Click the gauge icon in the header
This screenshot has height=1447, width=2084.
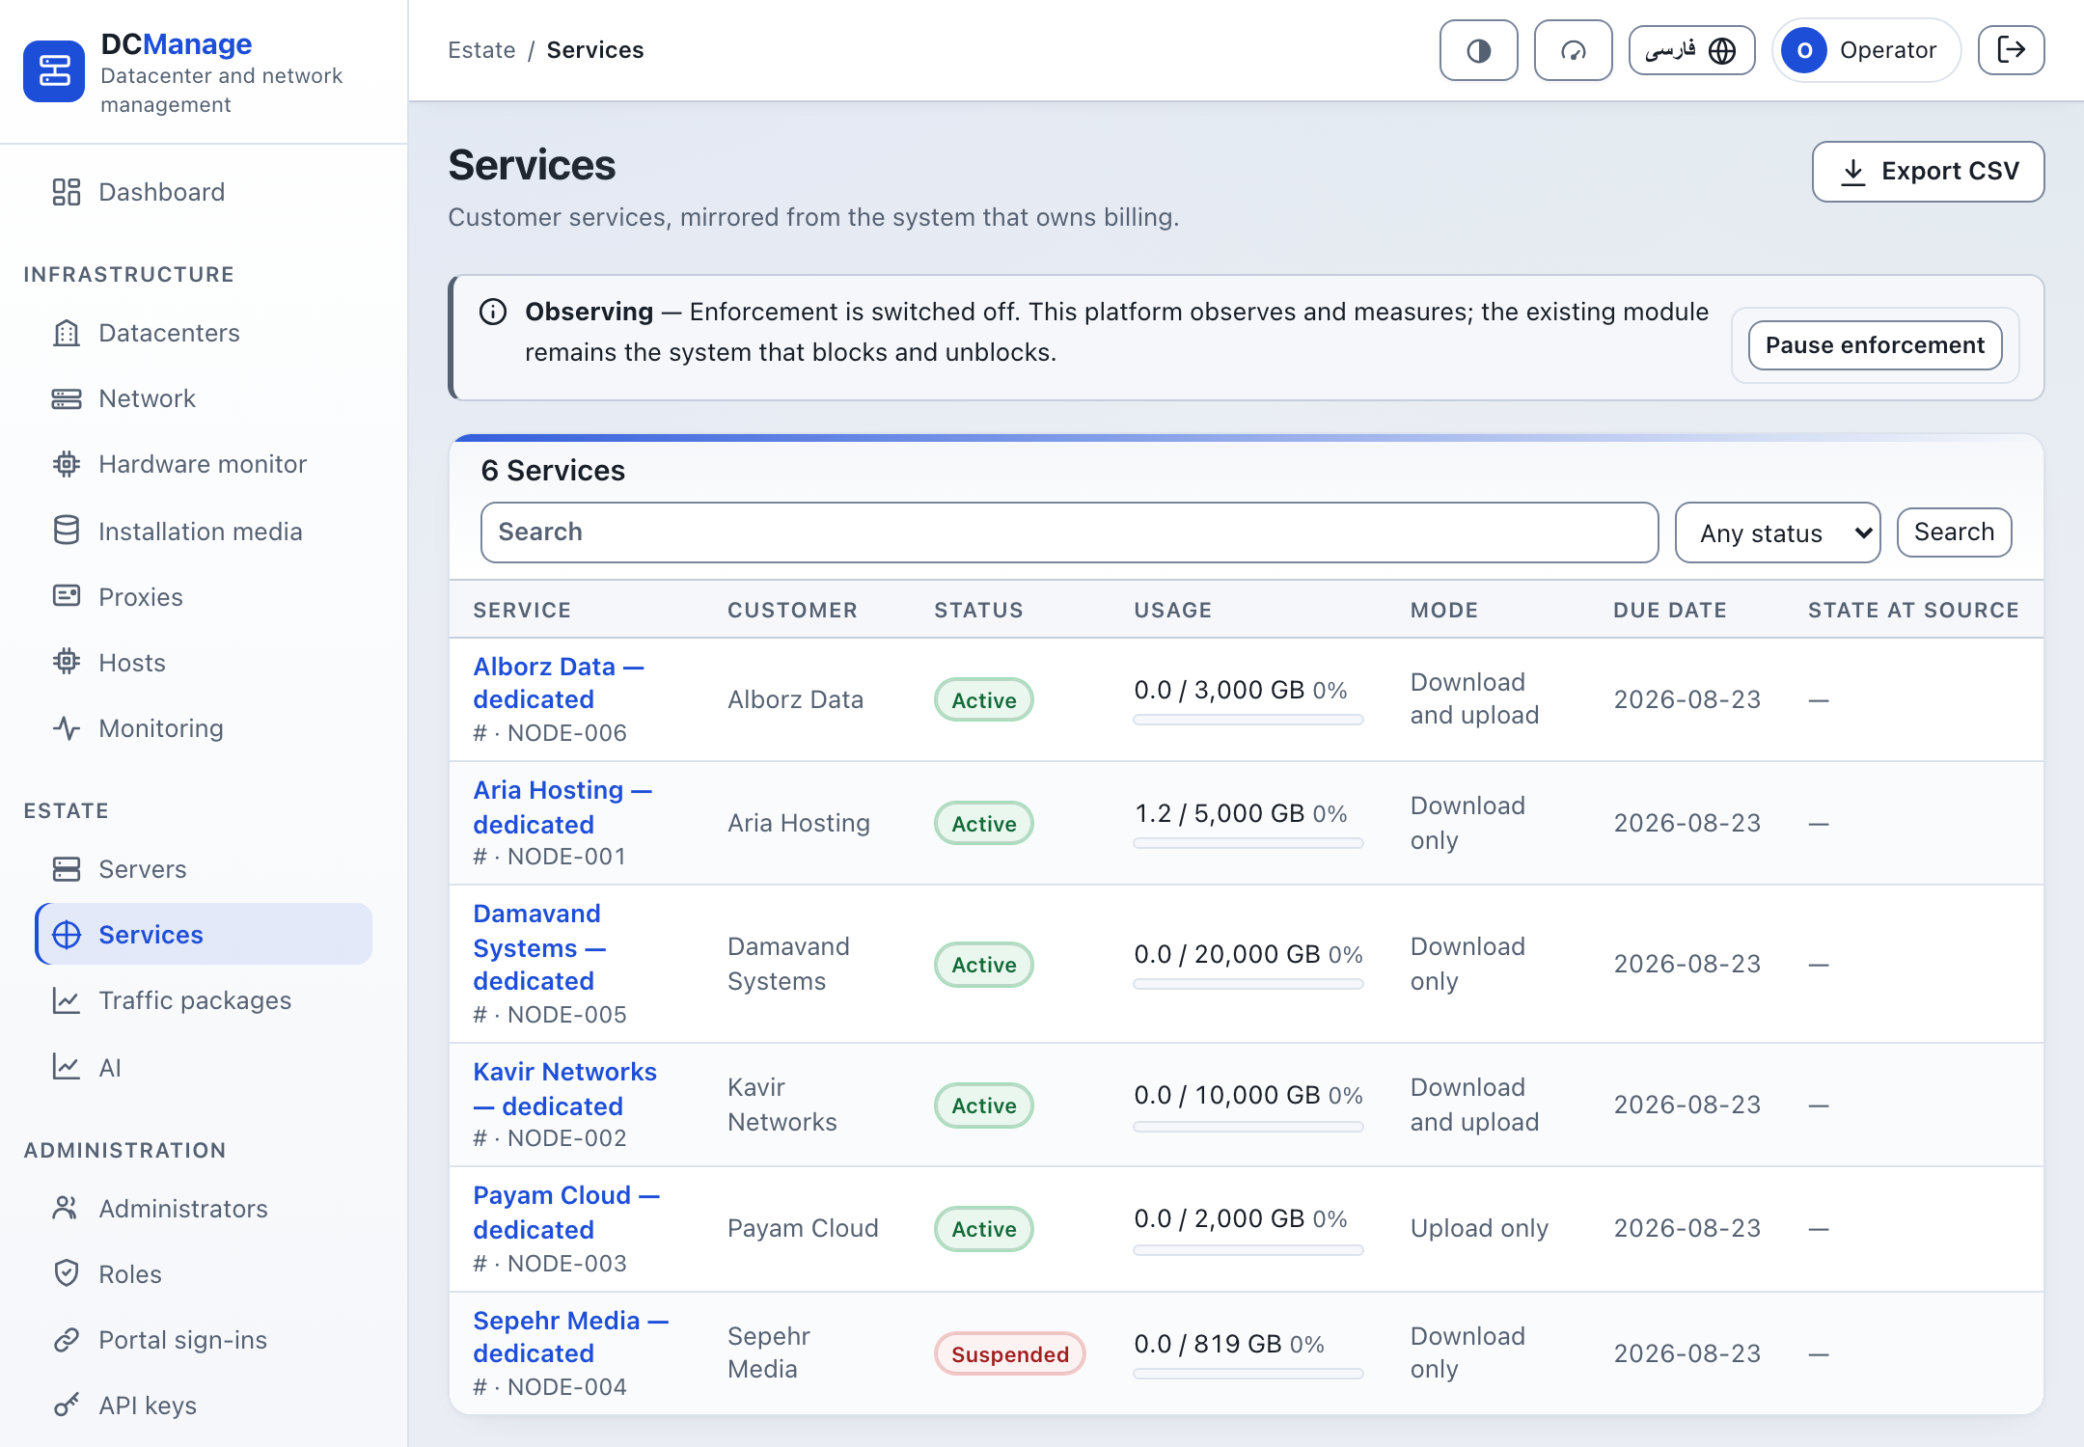[1573, 50]
